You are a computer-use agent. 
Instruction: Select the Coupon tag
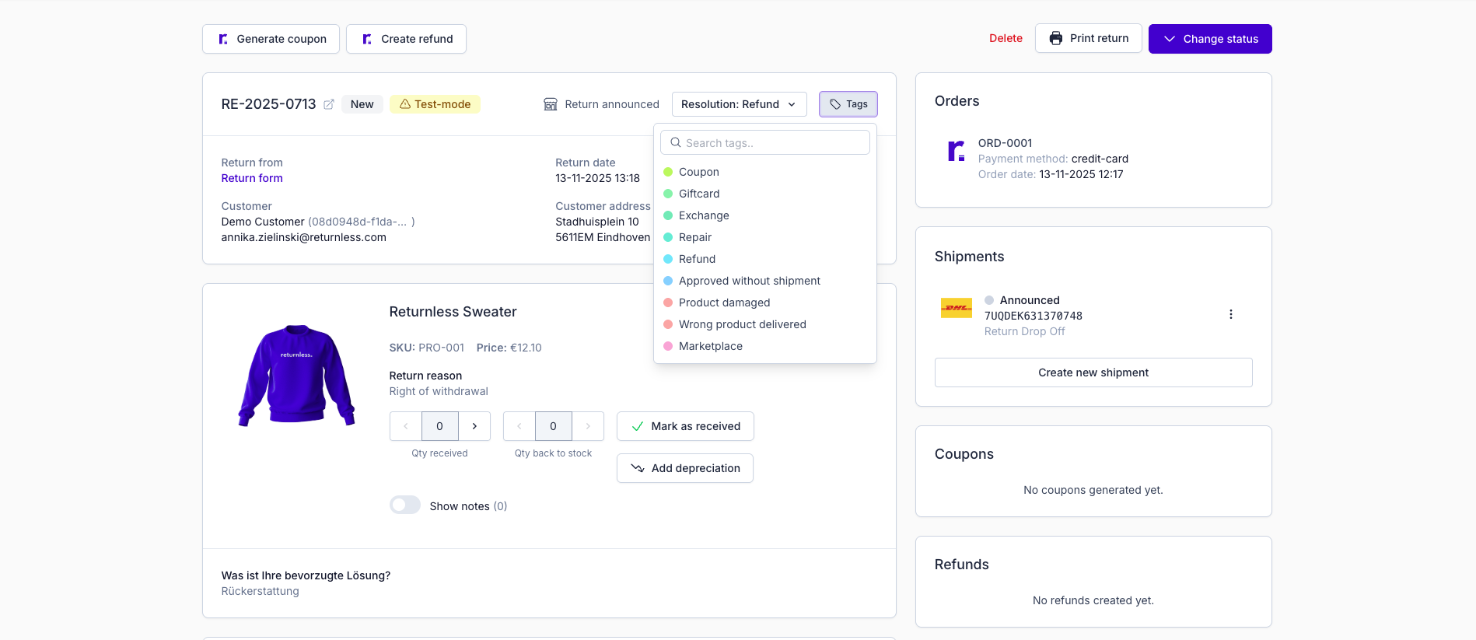click(765, 172)
